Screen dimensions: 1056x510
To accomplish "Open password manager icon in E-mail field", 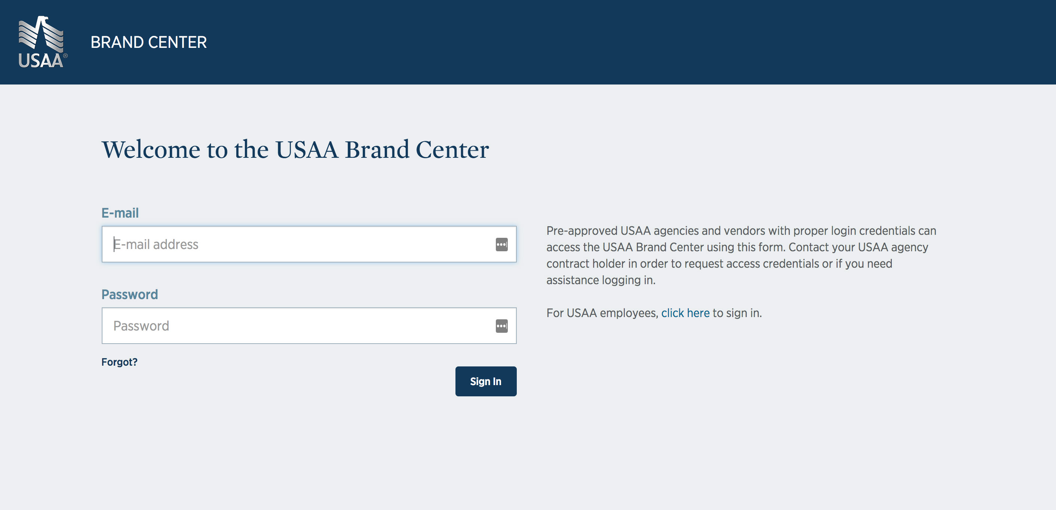I will (x=501, y=244).
